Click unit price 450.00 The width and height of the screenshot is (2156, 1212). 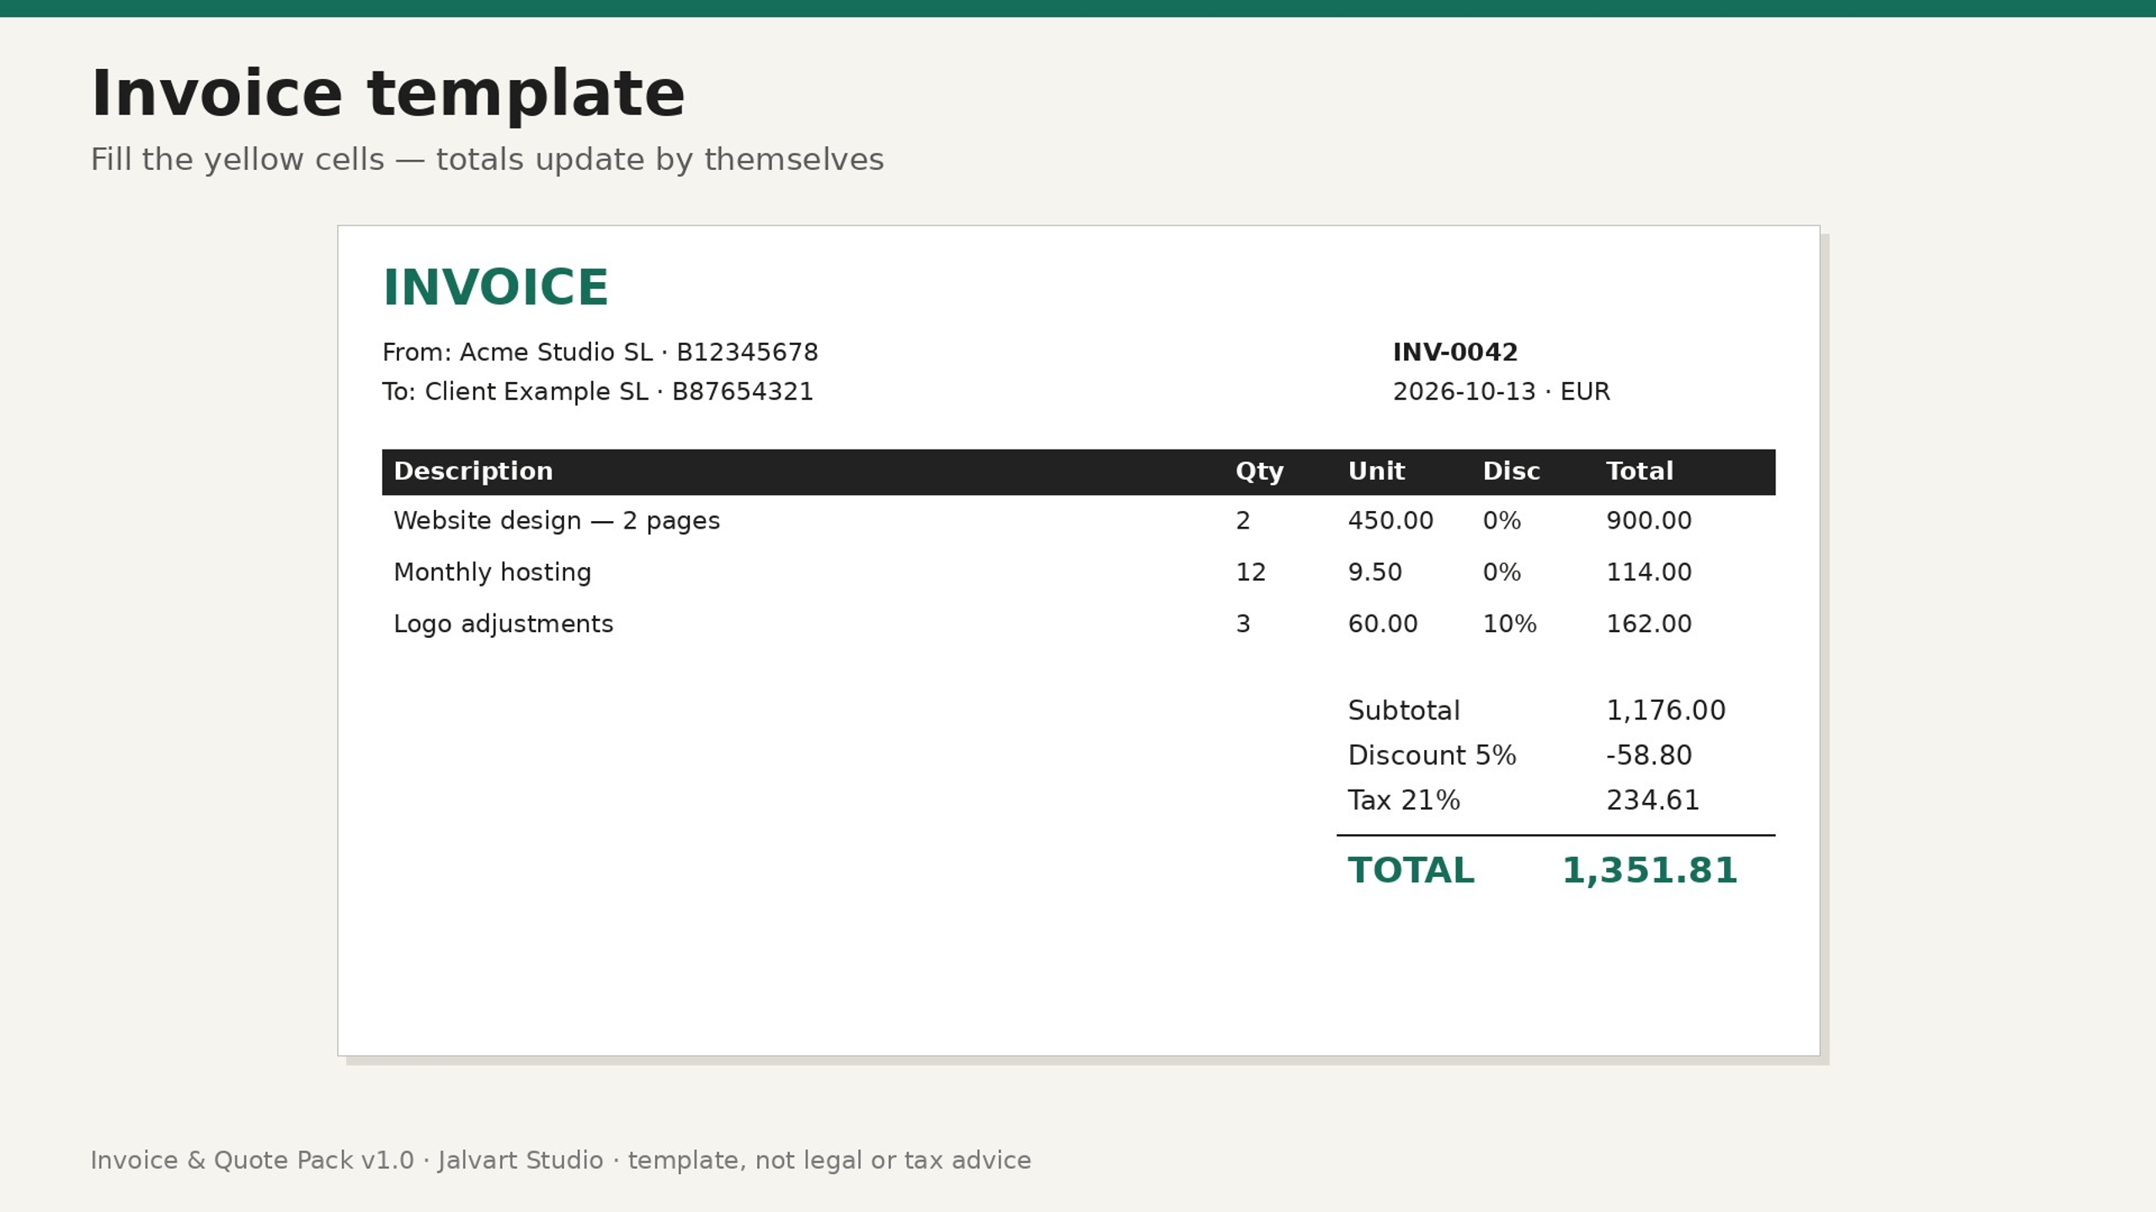point(1390,521)
